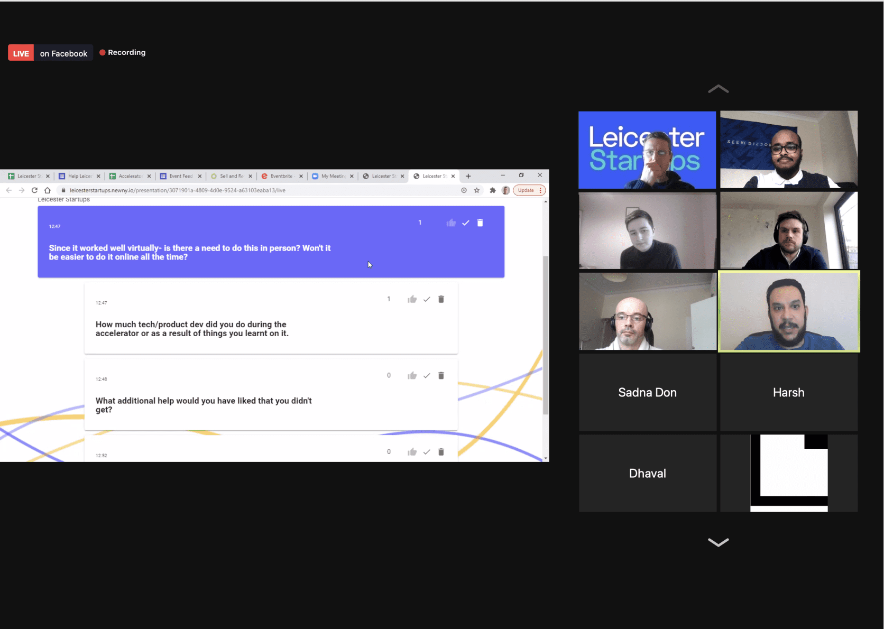This screenshot has height=629, width=884.
Task: Select the Sadna Don participant tile
Action: coord(648,392)
